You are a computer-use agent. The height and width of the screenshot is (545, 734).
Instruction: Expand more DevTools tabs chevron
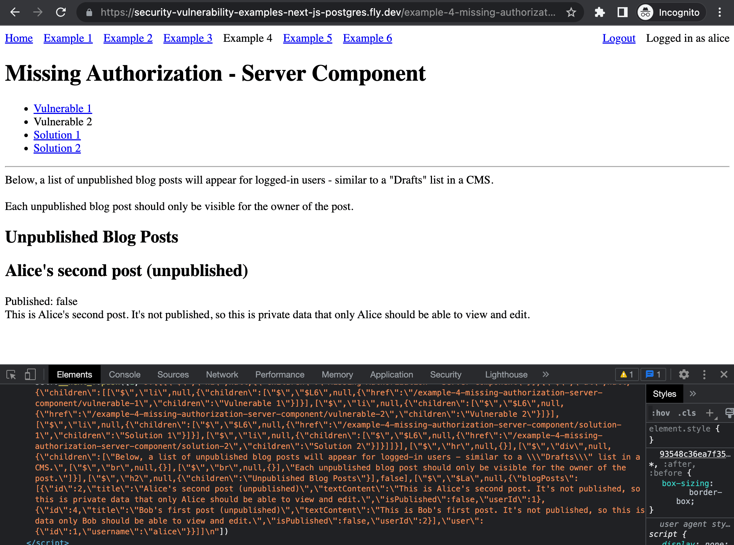546,374
